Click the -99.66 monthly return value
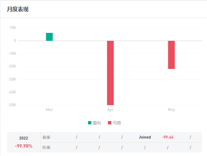The height and width of the screenshot is (156, 207). [168, 137]
